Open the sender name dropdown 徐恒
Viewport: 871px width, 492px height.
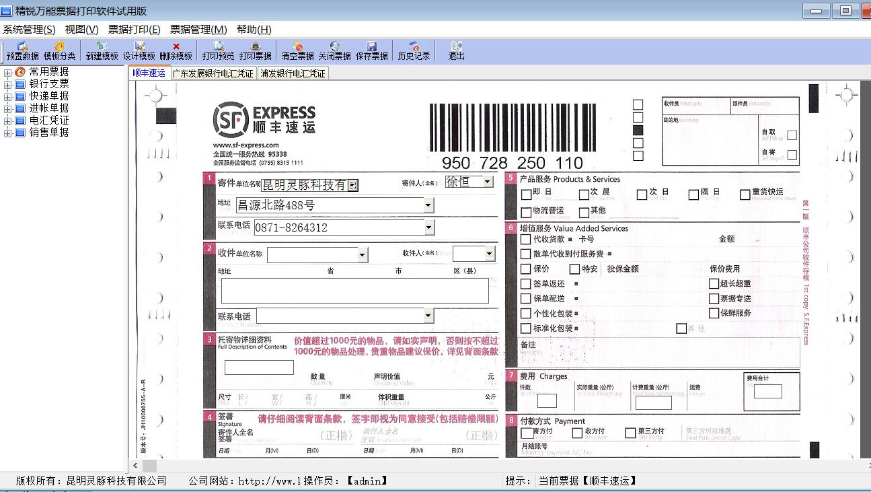pyautogui.click(x=488, y=182)
